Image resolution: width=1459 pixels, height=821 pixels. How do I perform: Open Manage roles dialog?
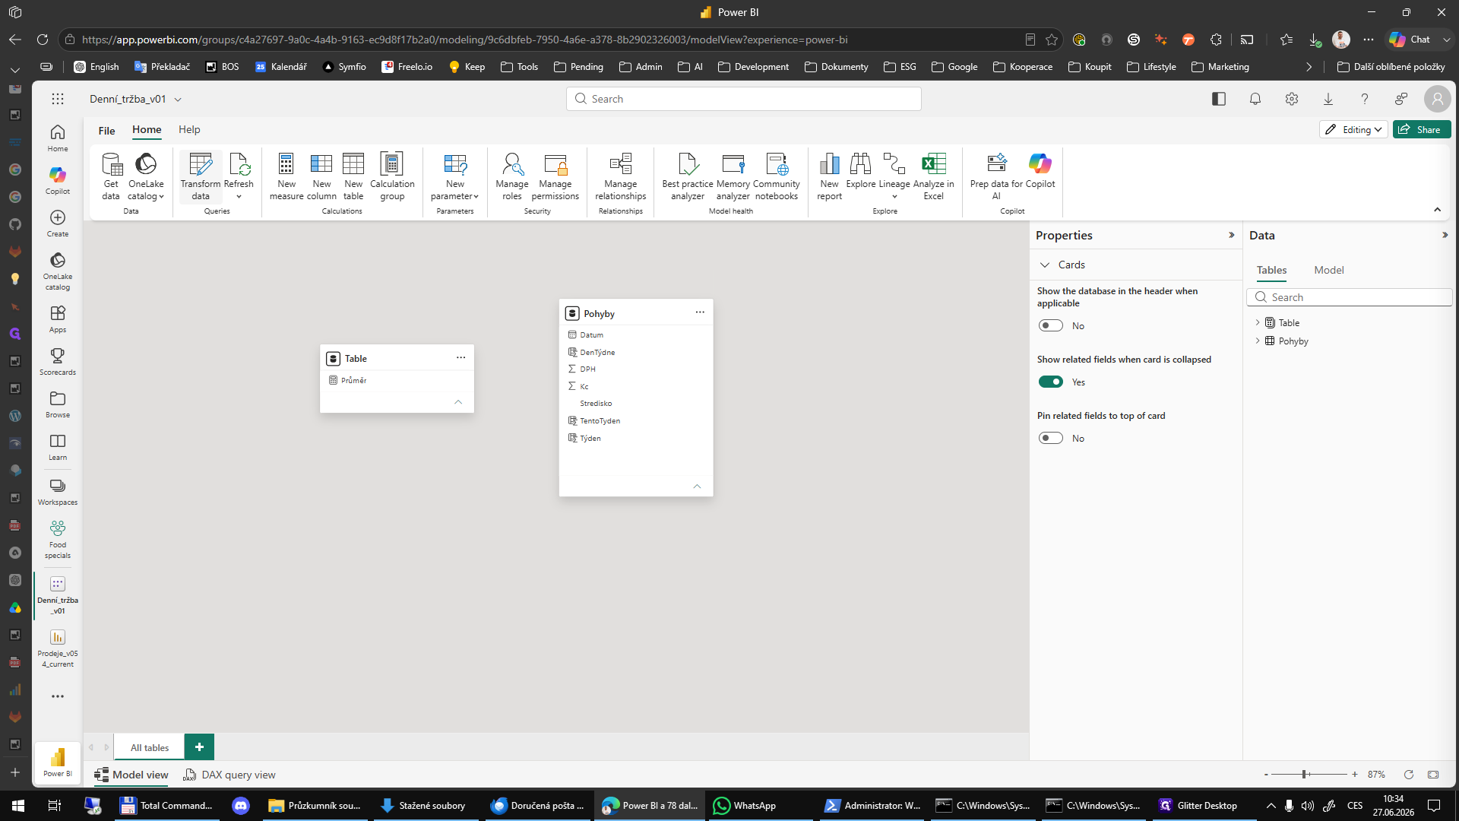[512, 176]
